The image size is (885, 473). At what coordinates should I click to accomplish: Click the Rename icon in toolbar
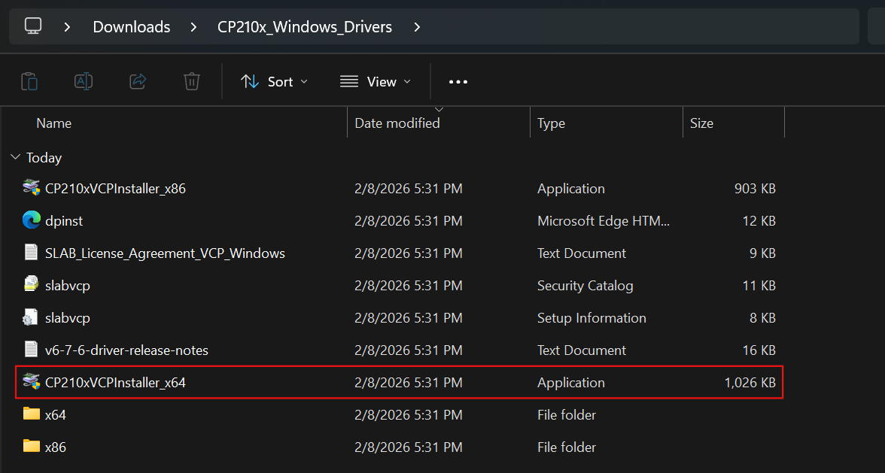(x=84, y=81)
